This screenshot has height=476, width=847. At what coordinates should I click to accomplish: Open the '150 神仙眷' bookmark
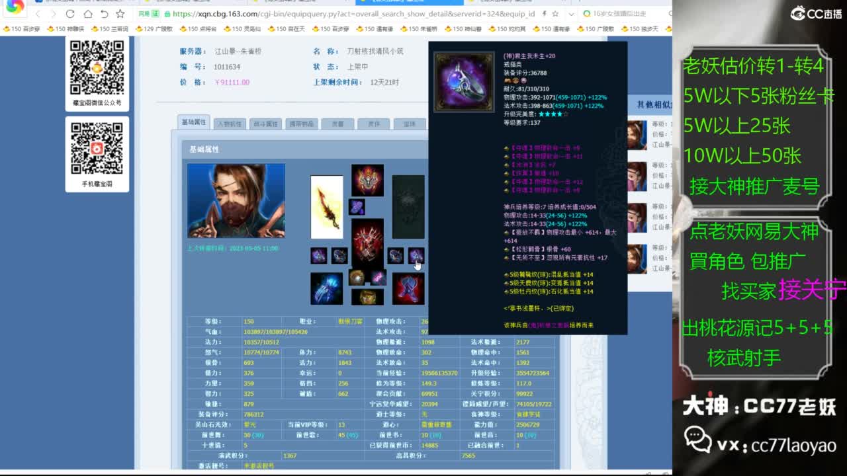(x=463, y=29)
